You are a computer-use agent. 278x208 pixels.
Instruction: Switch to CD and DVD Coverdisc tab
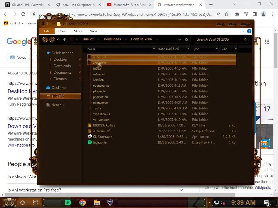click(28, 5)
